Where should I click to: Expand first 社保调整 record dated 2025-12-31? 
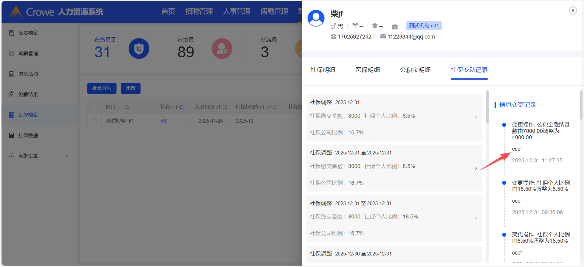(476, 118)
